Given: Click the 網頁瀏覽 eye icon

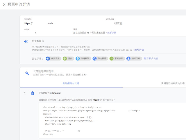Looking at the screenshot, I should click(x=48, y=58).
